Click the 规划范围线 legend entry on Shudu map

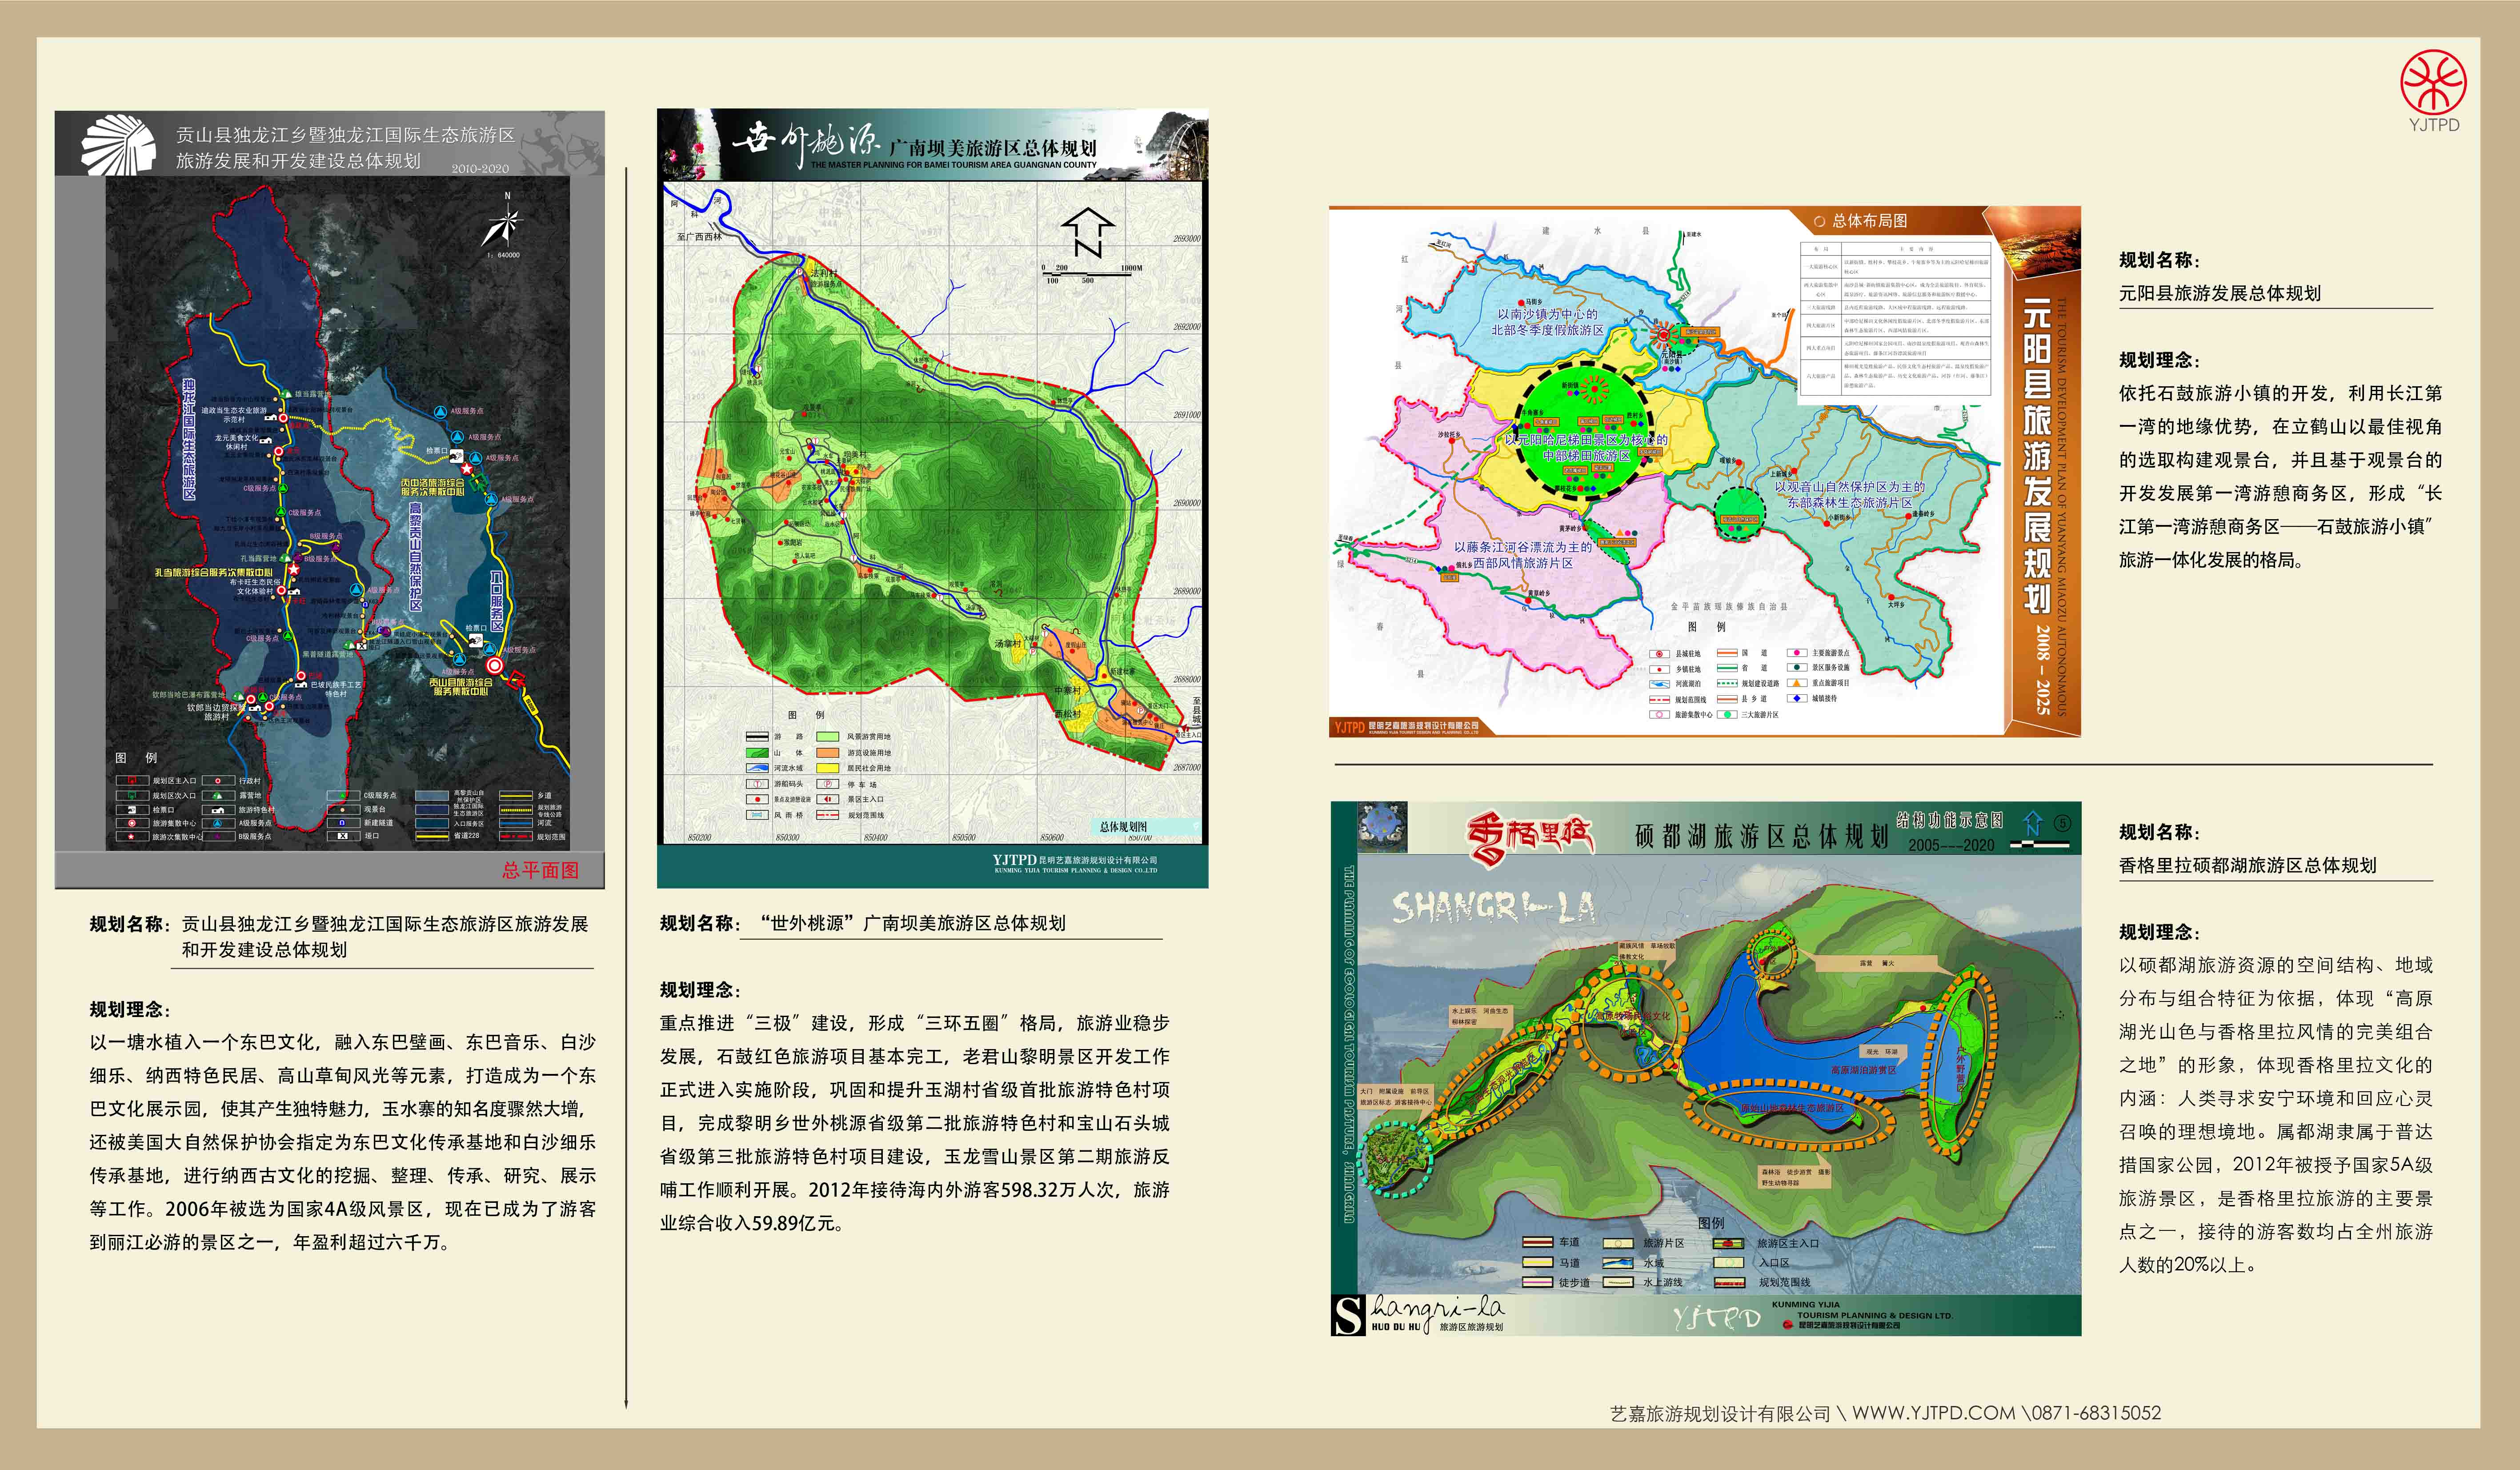[1762, 1282]
